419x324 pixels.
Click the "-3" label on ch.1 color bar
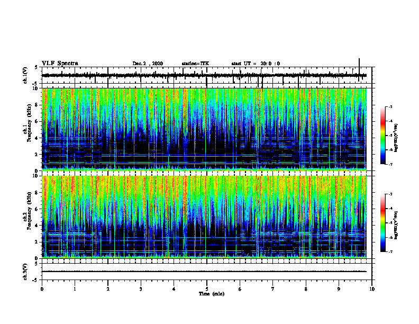(x=390, y=106)
